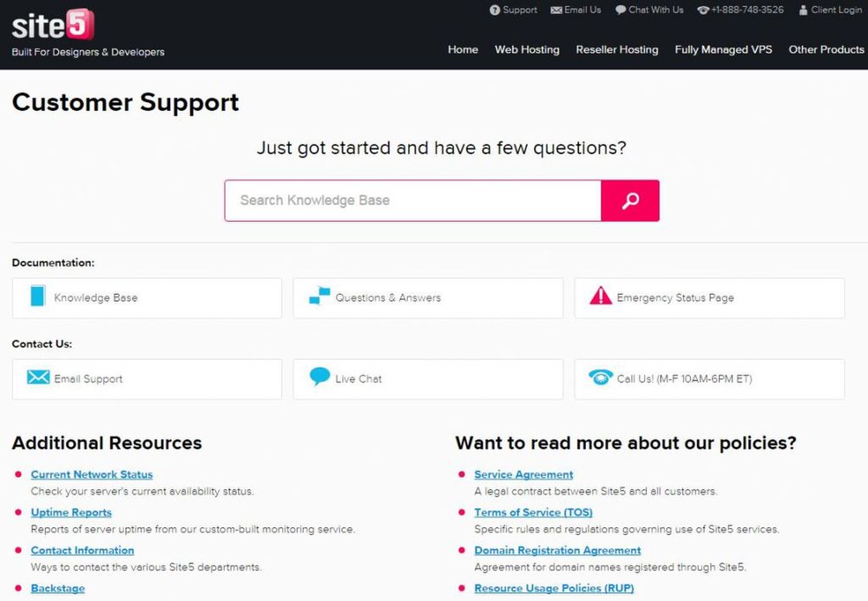Click 'Agreement for domain names registered through Site5.' text
Viewport: 868px width, 601px height.
point(610,567)
